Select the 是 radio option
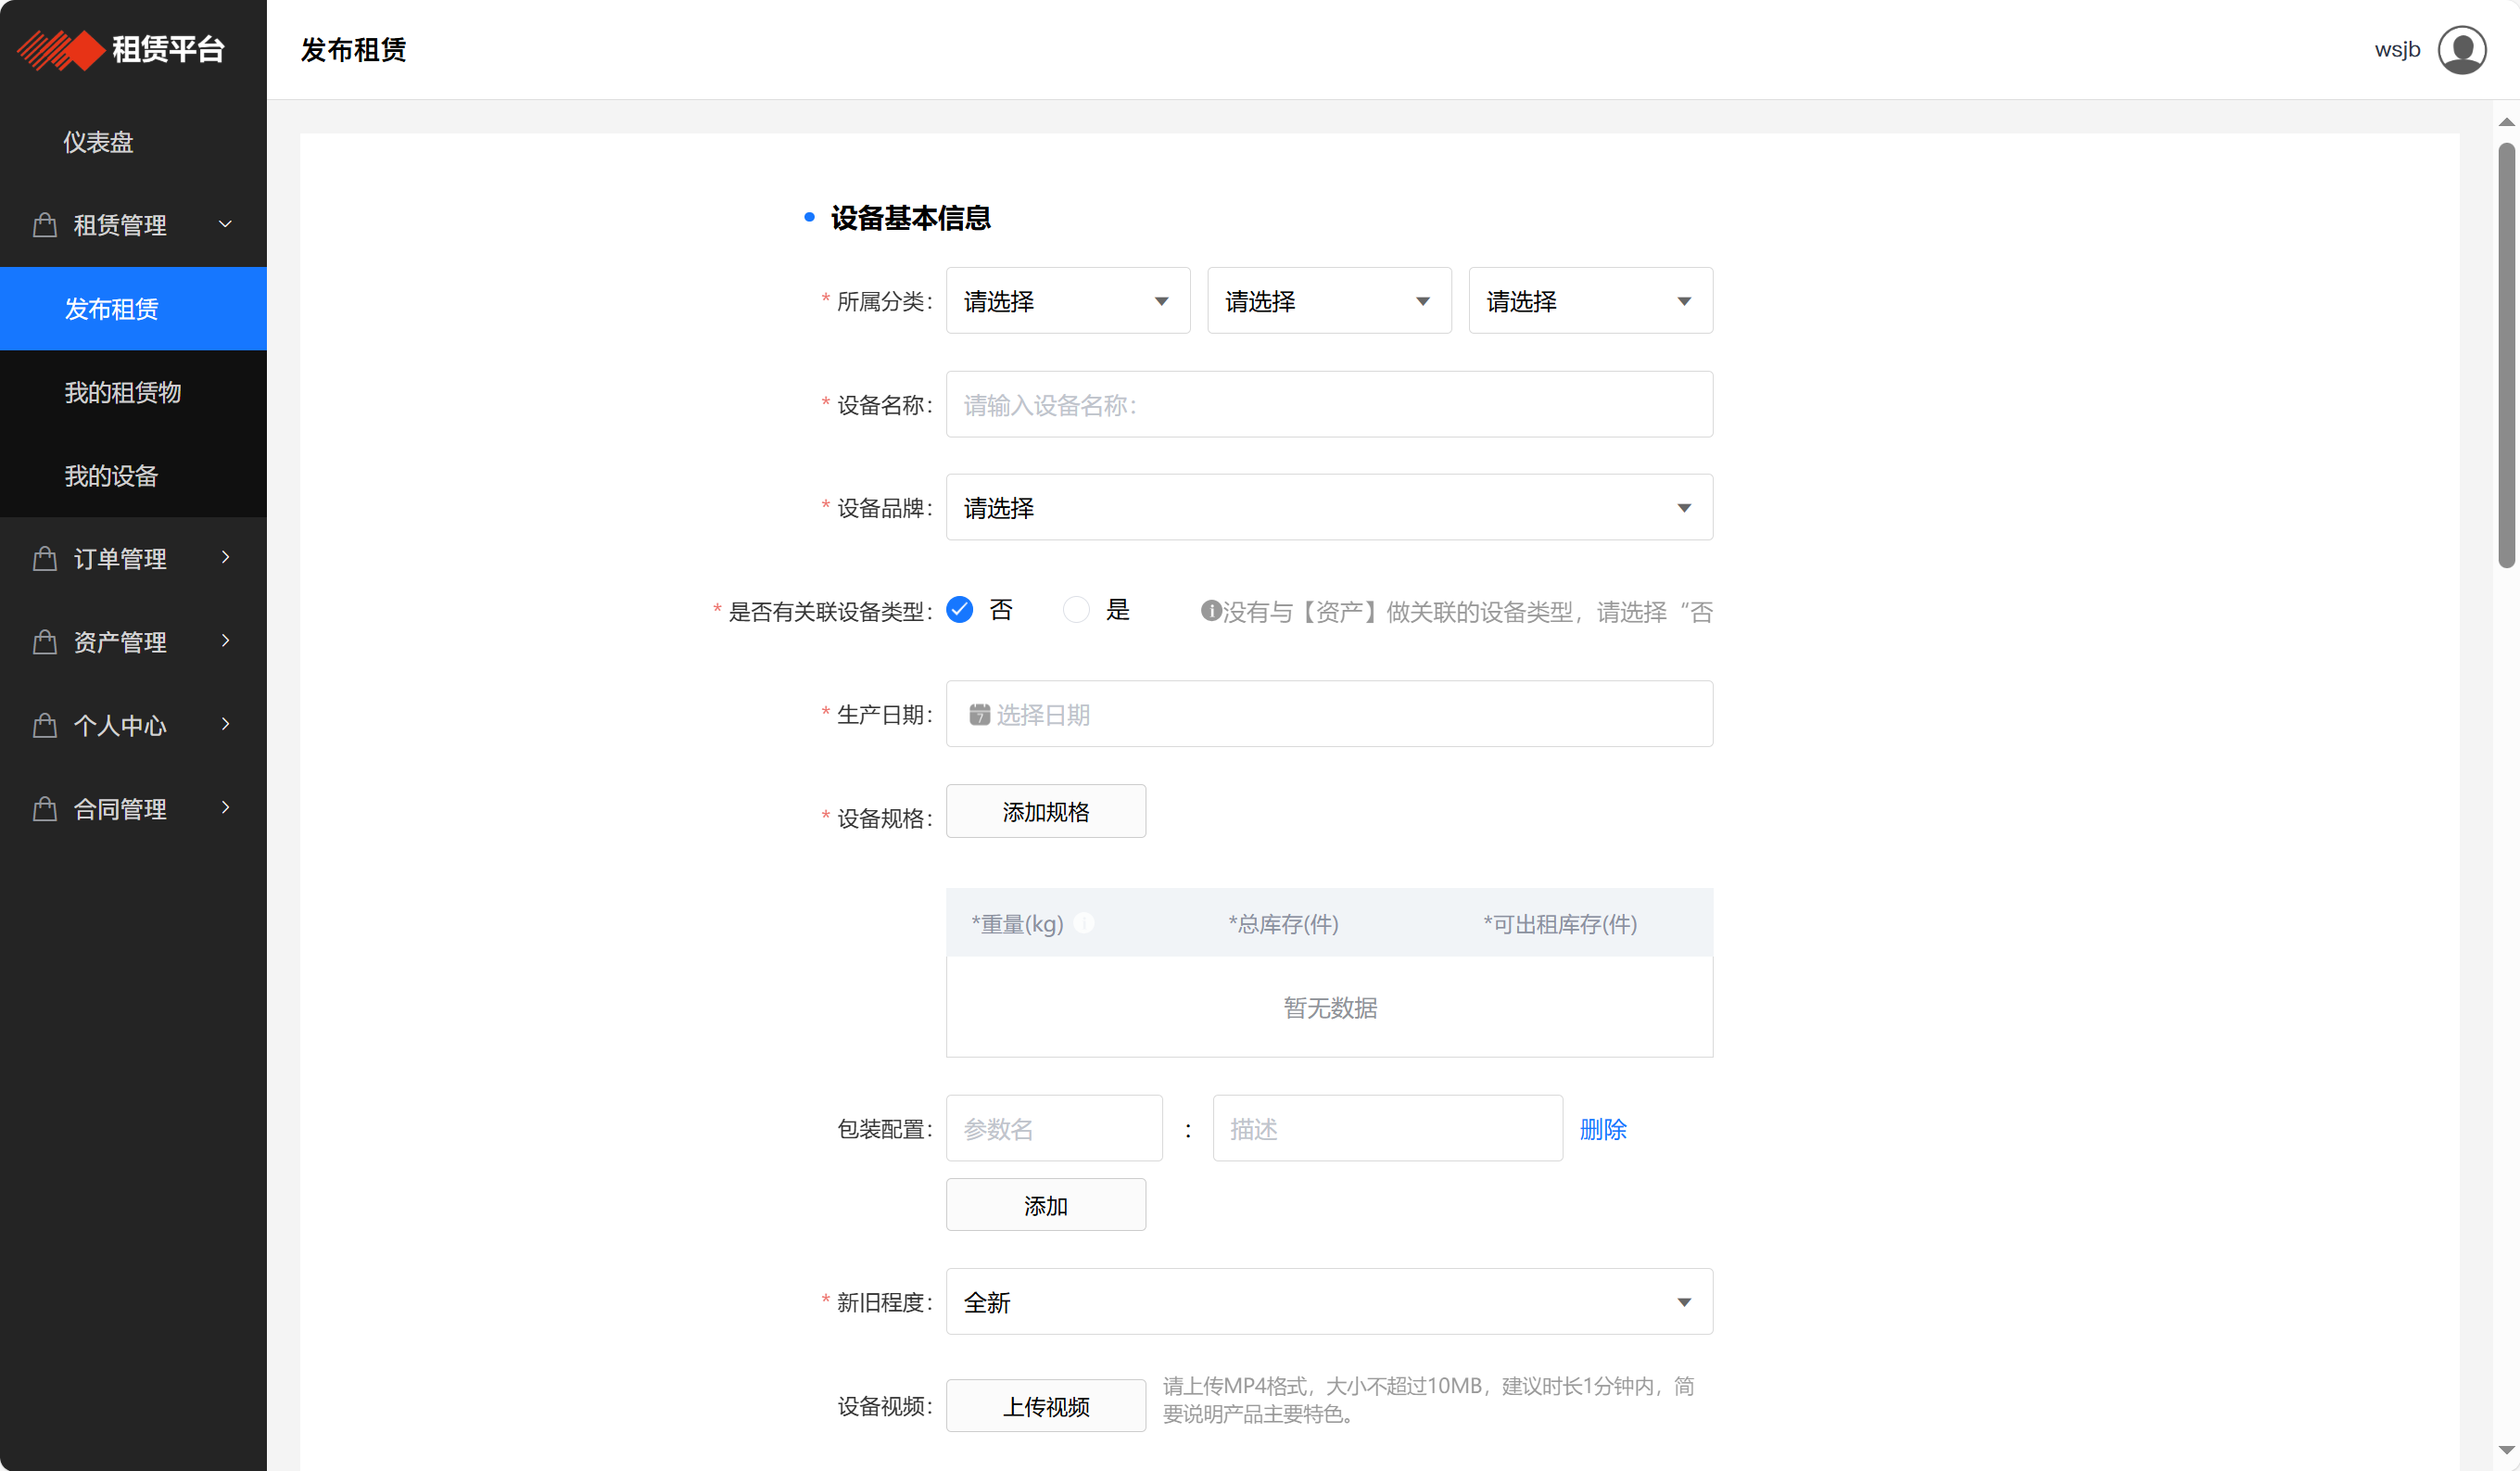The height and width of the screenshot is (1471, 2520). [1076, 610]
